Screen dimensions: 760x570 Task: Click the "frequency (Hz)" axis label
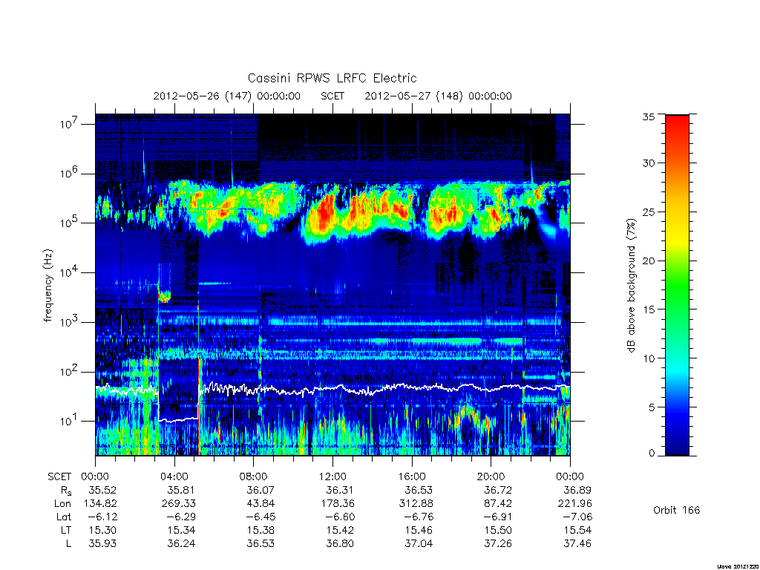pos(47,286)
